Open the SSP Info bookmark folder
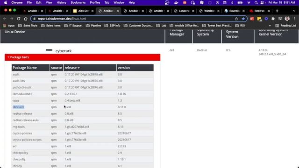Screen dimensions: 299x168 coord(112,26)
